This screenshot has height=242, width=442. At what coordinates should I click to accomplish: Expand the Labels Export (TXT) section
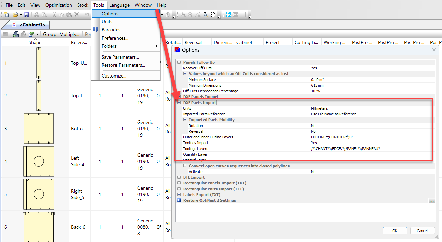point(179,195)
